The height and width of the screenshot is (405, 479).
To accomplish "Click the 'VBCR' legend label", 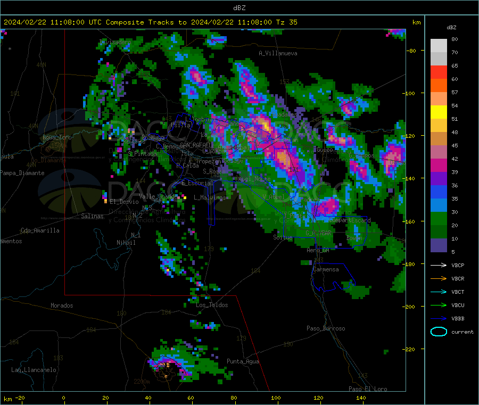I will click(x=458, y=278).
